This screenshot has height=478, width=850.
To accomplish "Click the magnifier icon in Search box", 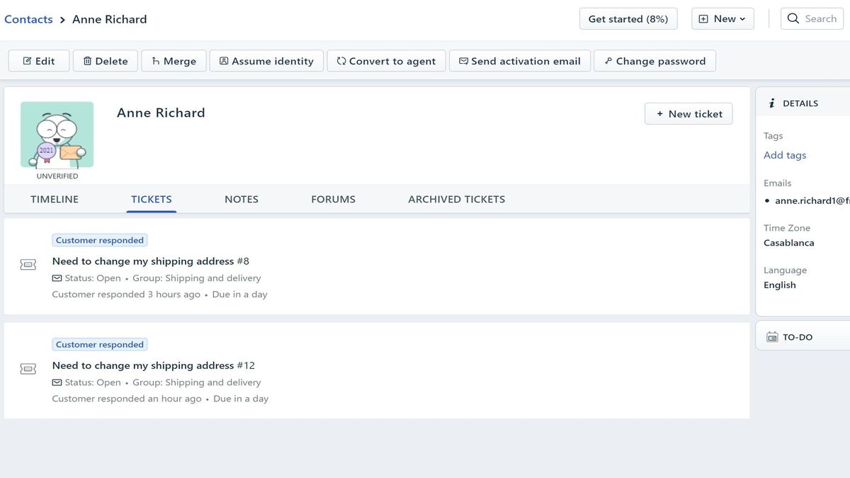I will (x=793, y=19).
